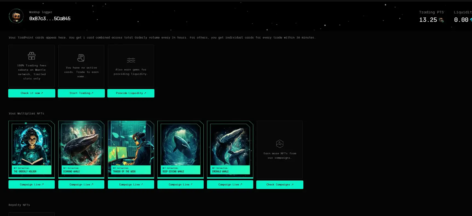Open Campaign Live under Diamond Whale
The width and height of the screenshot is (472, 216).
[81, 185]
